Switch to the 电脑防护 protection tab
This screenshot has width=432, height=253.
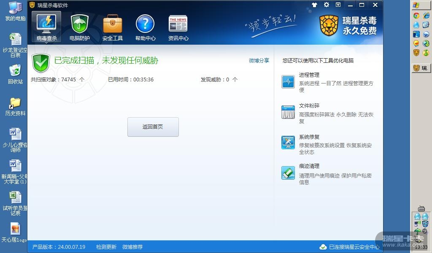(x=79, y=27)
